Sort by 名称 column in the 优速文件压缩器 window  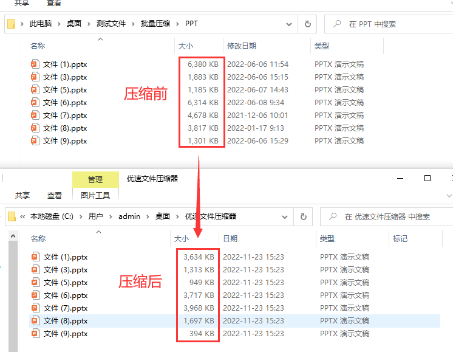38,239
